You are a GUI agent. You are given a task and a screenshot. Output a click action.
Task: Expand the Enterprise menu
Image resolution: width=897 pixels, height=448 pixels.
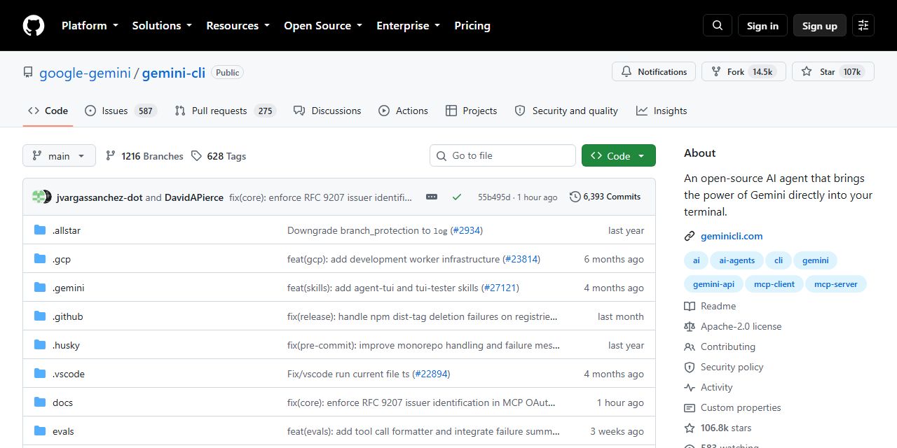[409, 25]
